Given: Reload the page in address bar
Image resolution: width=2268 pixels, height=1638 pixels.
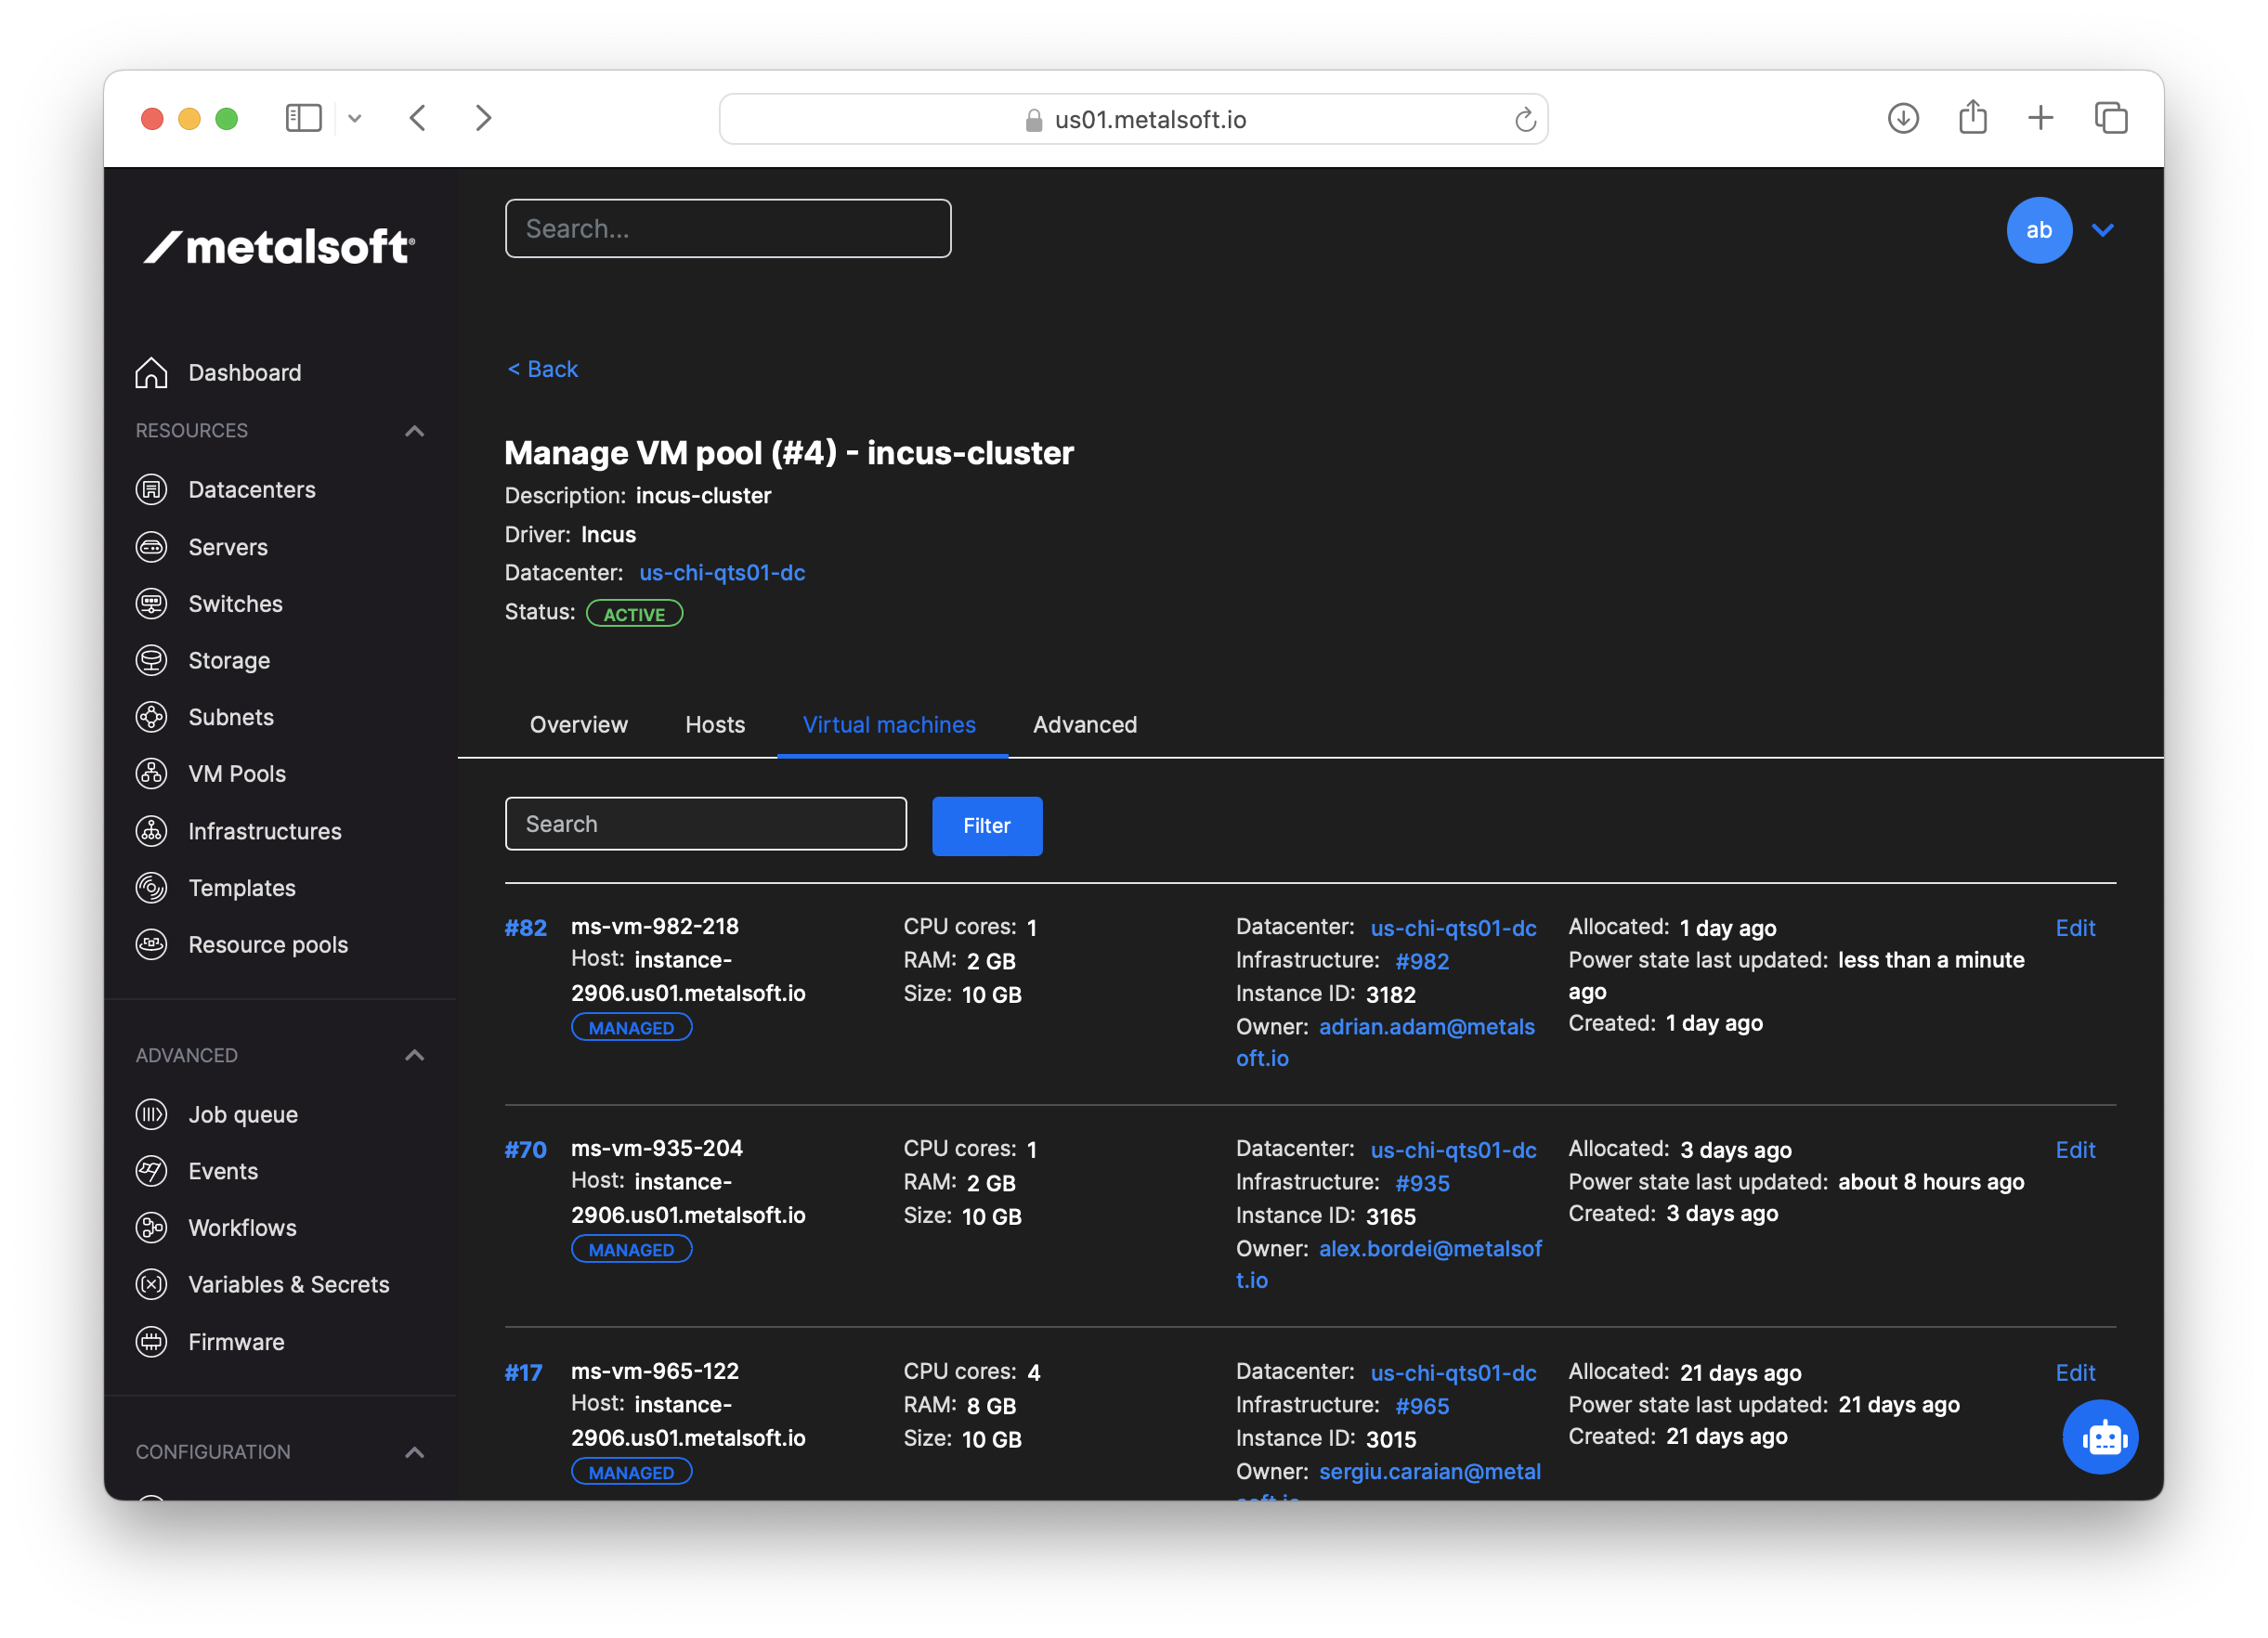Looking at the screenshot, I should pos(1524,120).
